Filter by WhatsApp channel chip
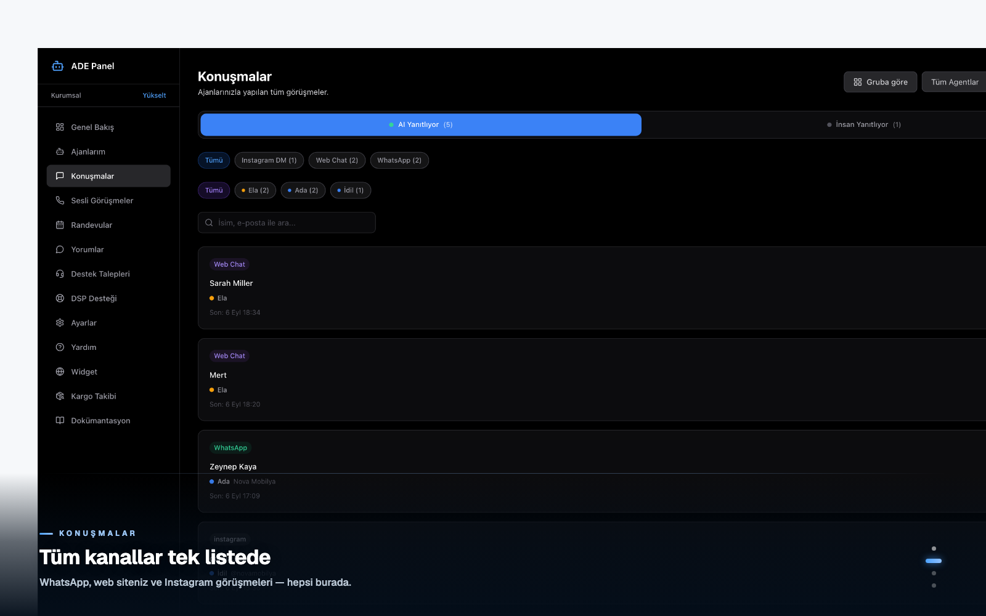This screenshot has height=616, width=986. (x=399, y=160)
